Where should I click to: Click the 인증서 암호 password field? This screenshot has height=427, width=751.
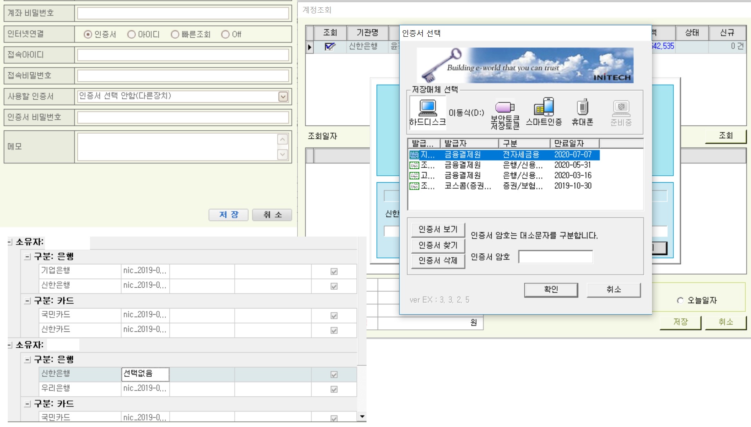coord(555,257)
